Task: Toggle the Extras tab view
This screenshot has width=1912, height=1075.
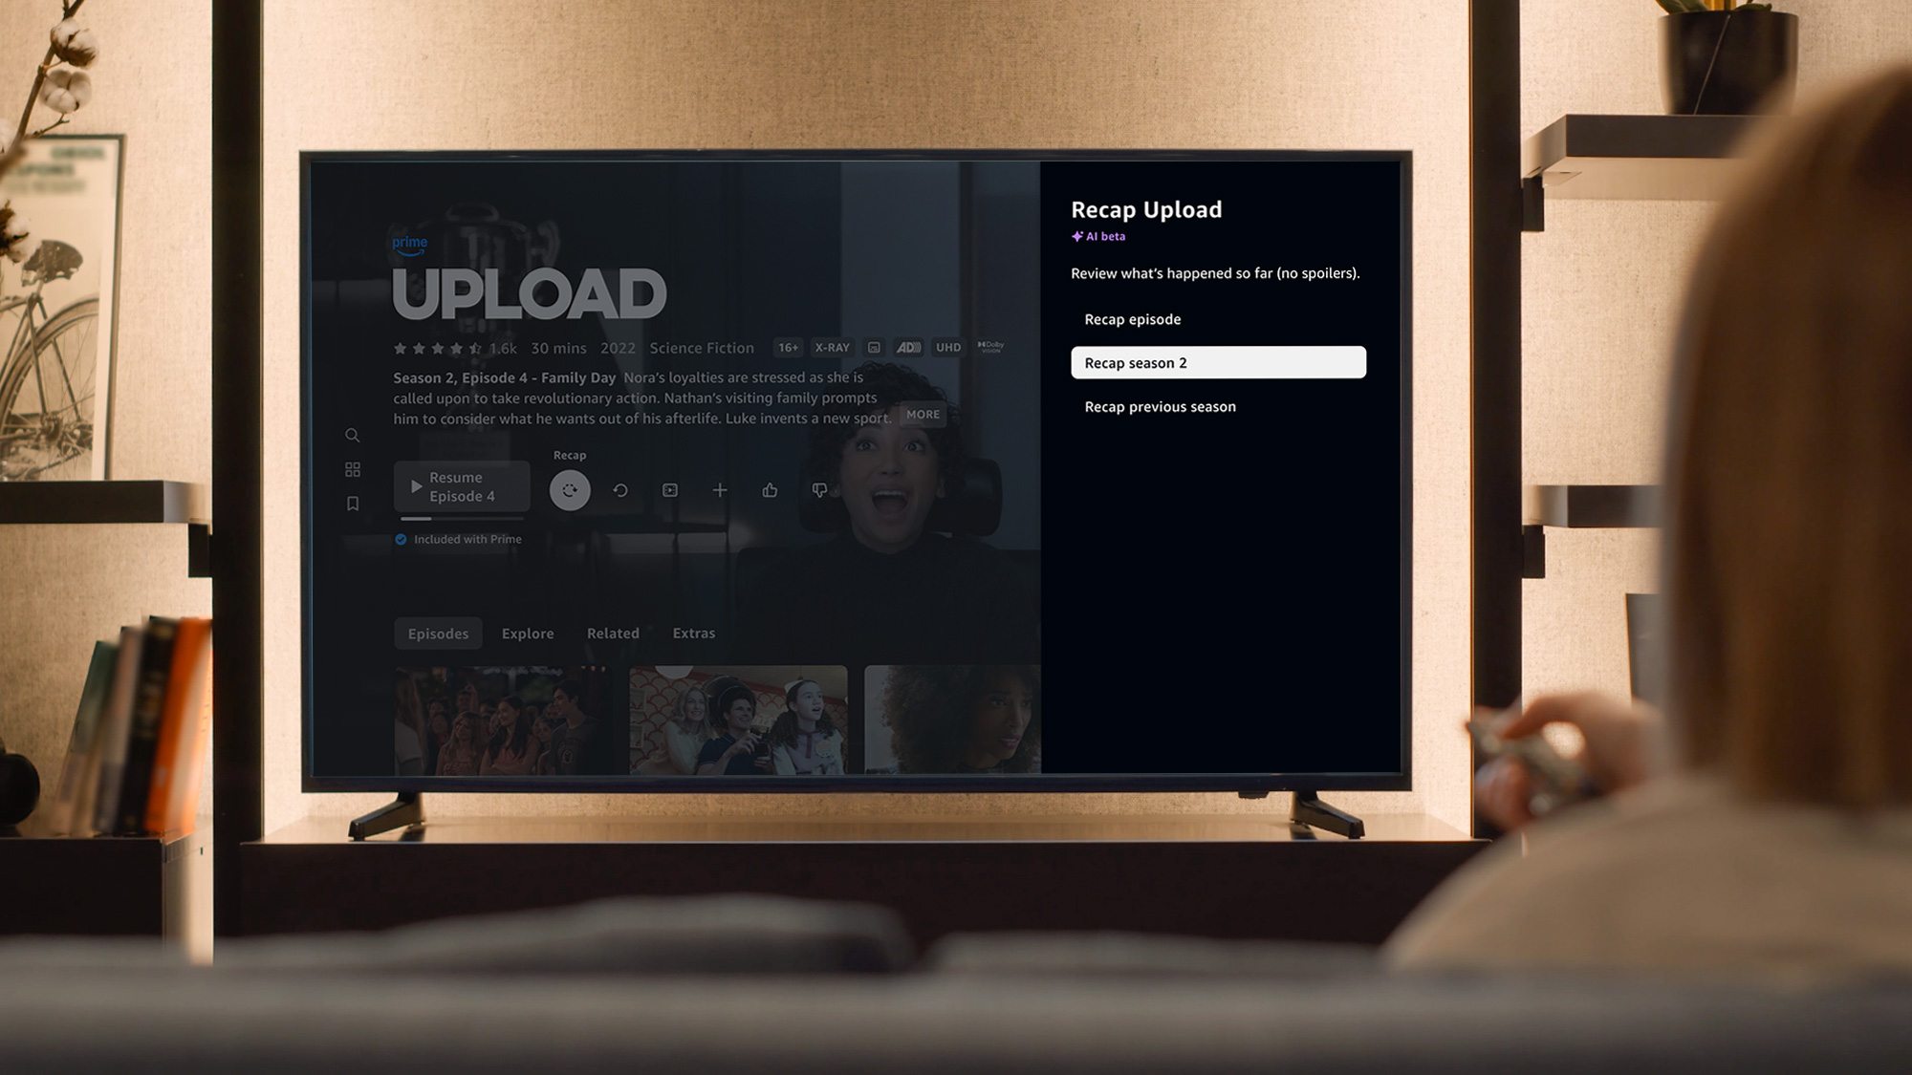Action: tap(692, 633)
